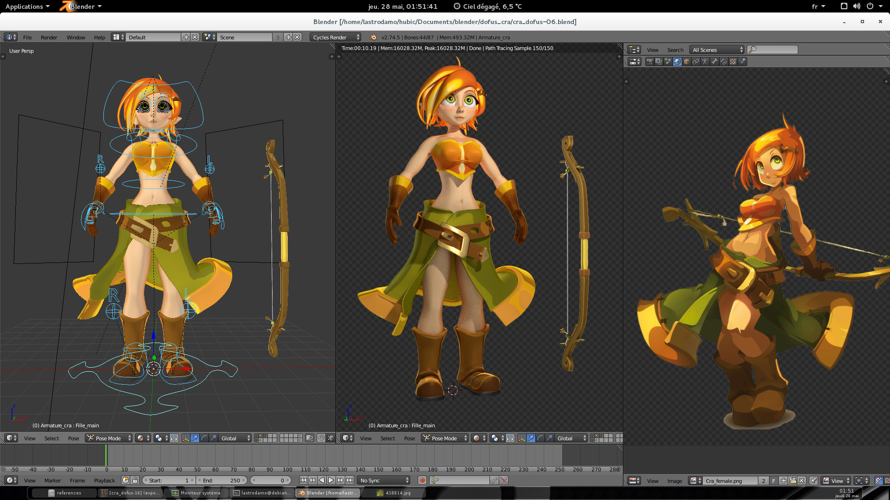Select the translate manipulator arrow in left viewport
The image size is (890, 500).
[x=195, y=438]
